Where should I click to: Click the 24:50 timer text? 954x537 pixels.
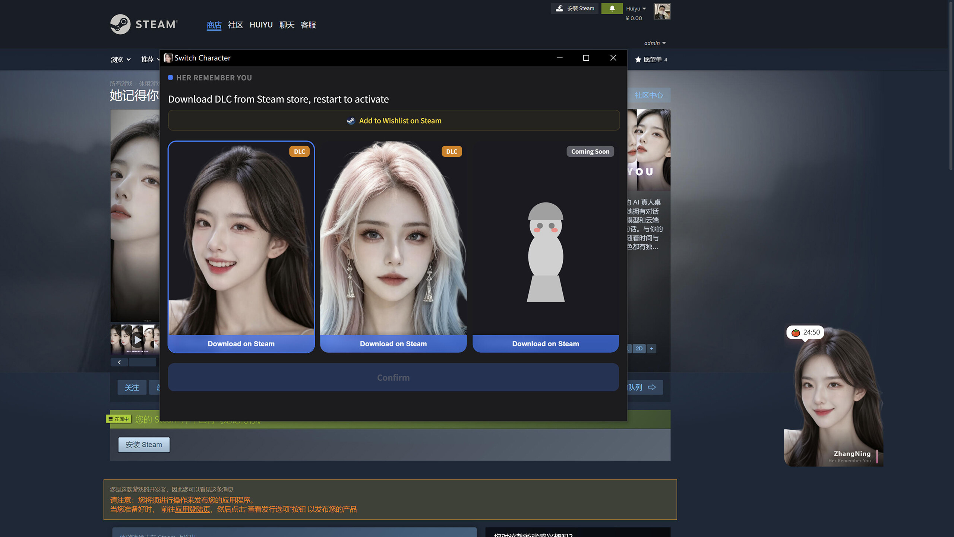click(811, 332)
